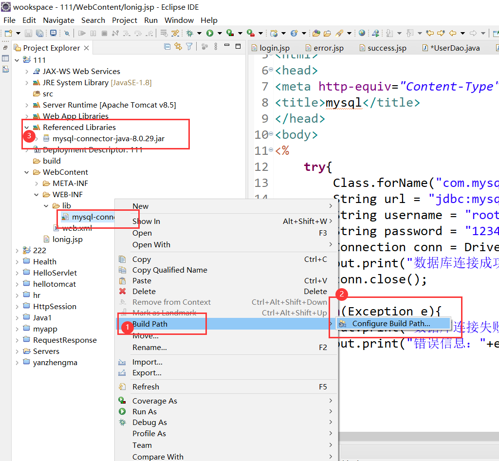The image size is (499, 461).
Task: Select mysql-connector-java-8.0.29.jar in Referenced Libraries
Action: pyautogui.click(x=108, y=138)
